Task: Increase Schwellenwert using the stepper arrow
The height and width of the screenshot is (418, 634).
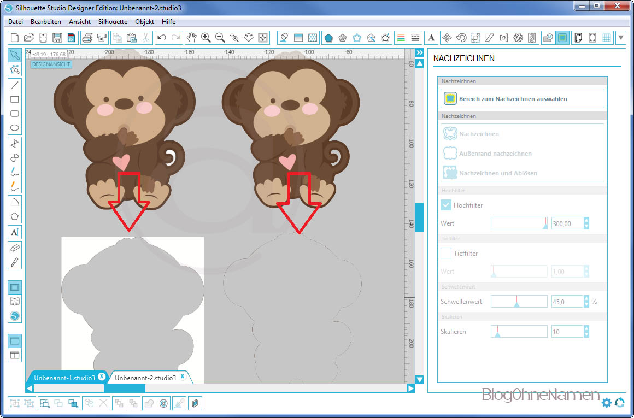Action: pyautogui.click(x=586, y=298)
